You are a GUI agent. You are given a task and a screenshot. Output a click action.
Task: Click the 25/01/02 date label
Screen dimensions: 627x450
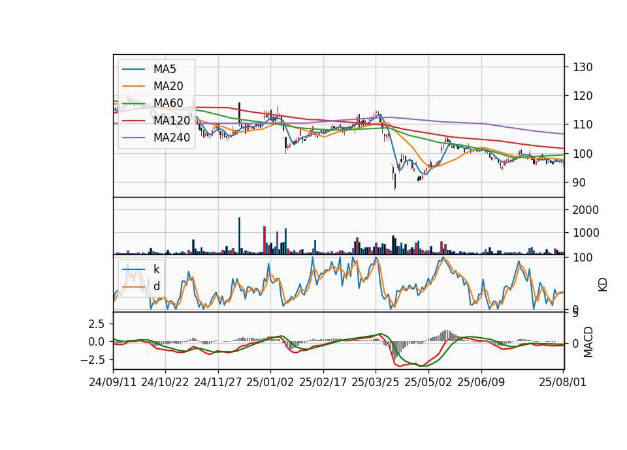(270, 382)
